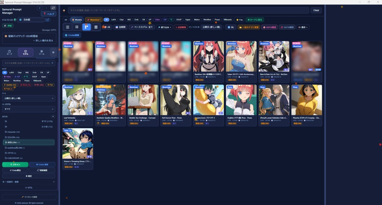Image resolution: width=382 pixels, height=205 pixels.
Task: Switch to the Models tab in top bar
Action: tap(77, 20)
